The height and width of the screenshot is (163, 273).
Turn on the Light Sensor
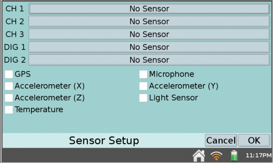pos(143,98)
